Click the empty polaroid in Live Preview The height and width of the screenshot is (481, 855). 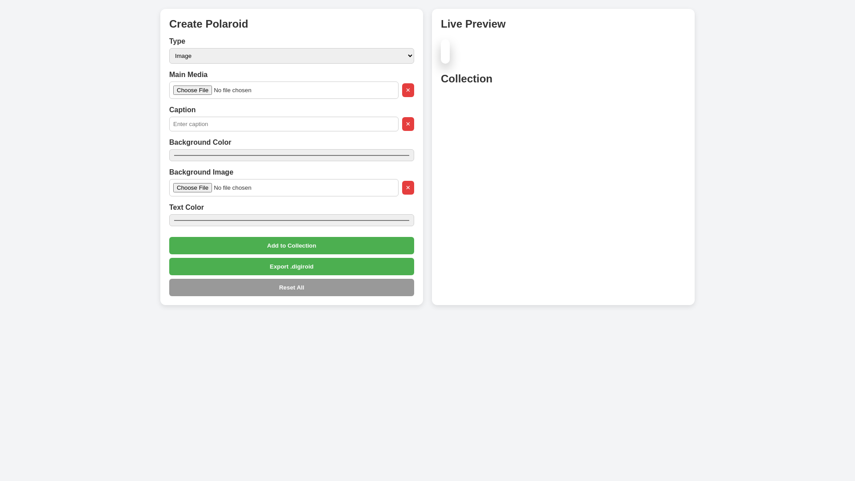[x=445, y=51]
